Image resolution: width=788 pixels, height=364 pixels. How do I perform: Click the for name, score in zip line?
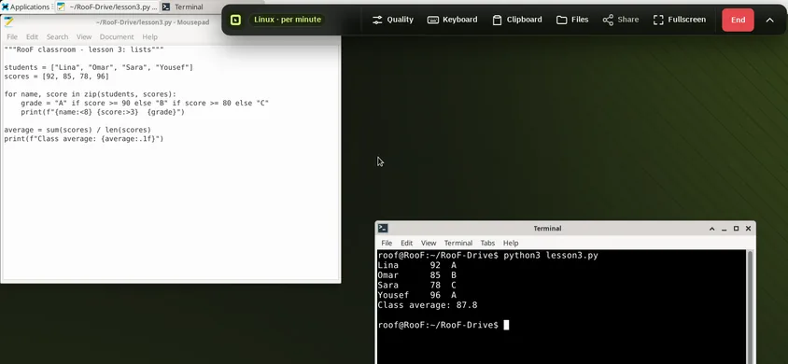click(91, 94)
